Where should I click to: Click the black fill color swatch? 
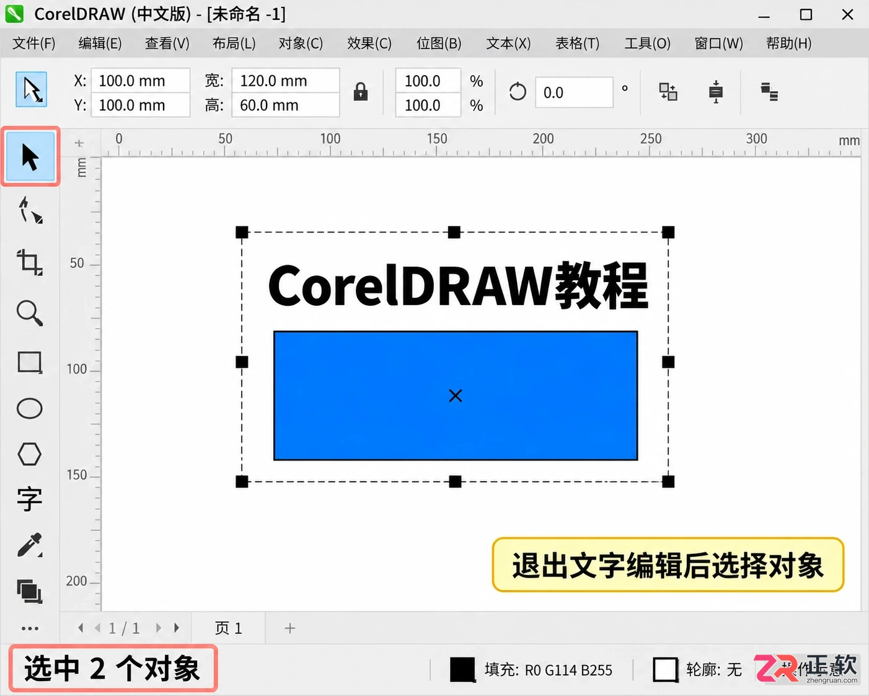462,669
